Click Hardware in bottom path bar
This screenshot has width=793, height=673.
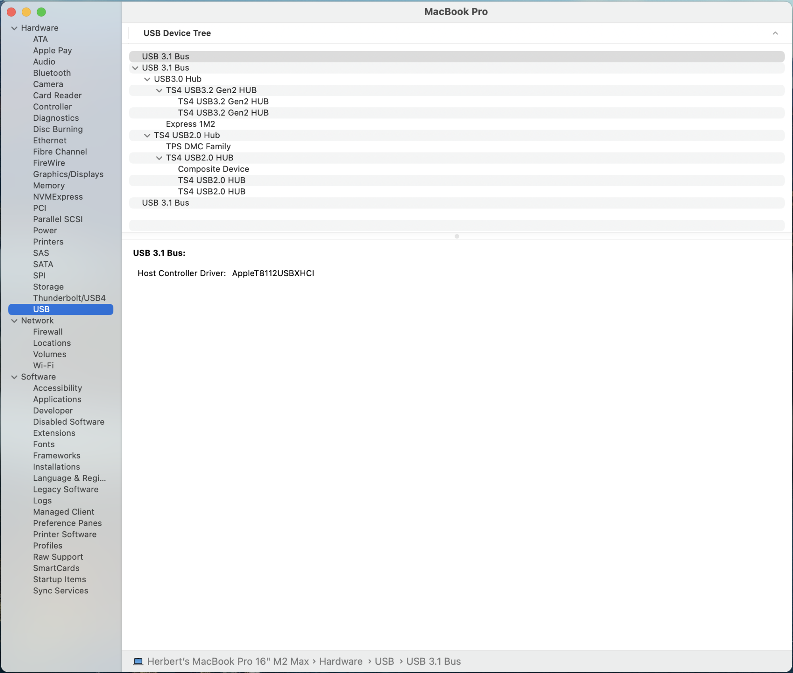point(341,661)
